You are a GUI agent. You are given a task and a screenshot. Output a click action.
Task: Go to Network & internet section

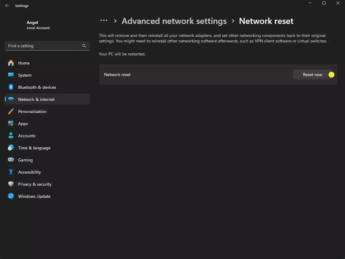tap(36, 99)
